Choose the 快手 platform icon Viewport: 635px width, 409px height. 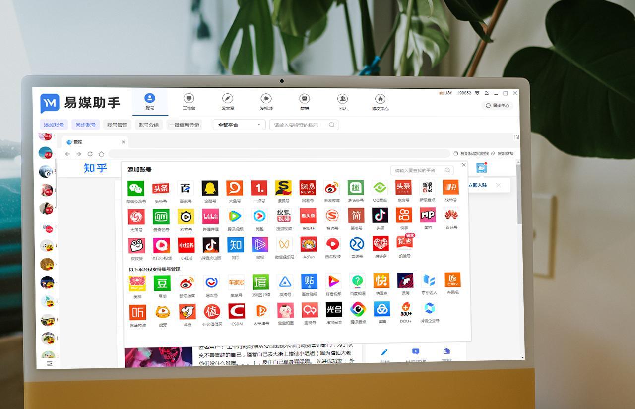[x=404, y=215]
